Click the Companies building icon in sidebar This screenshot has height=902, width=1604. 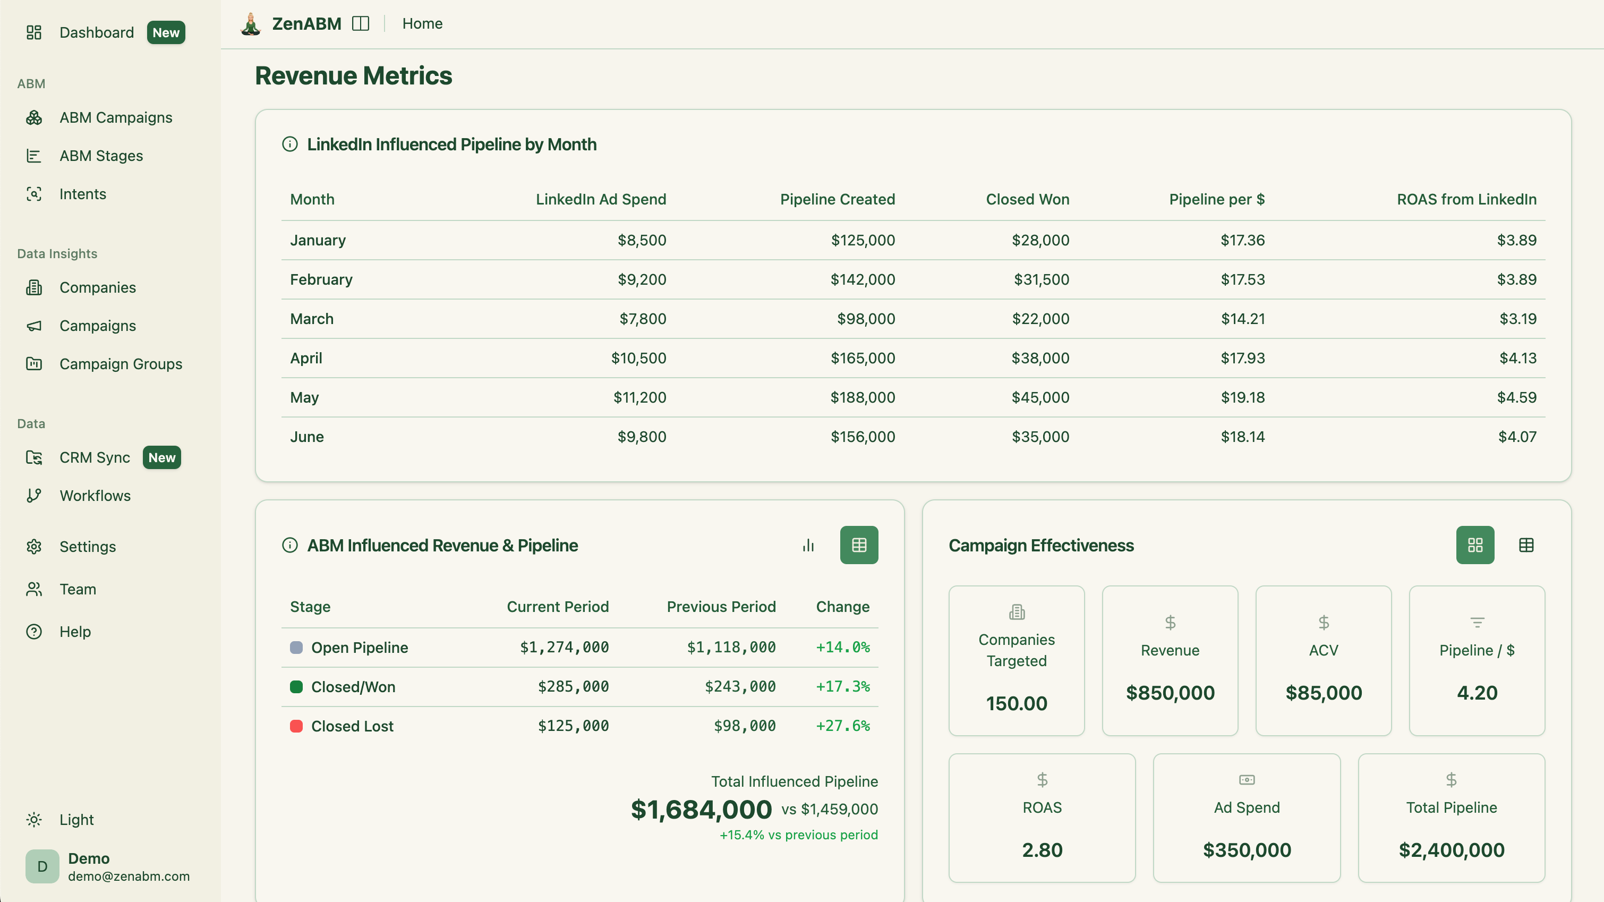pyautogui.click(x=33, y=287)
